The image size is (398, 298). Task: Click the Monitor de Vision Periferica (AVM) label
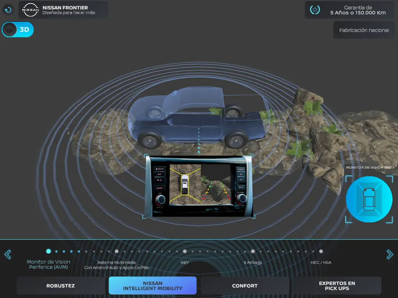click(x=49, y=264)
